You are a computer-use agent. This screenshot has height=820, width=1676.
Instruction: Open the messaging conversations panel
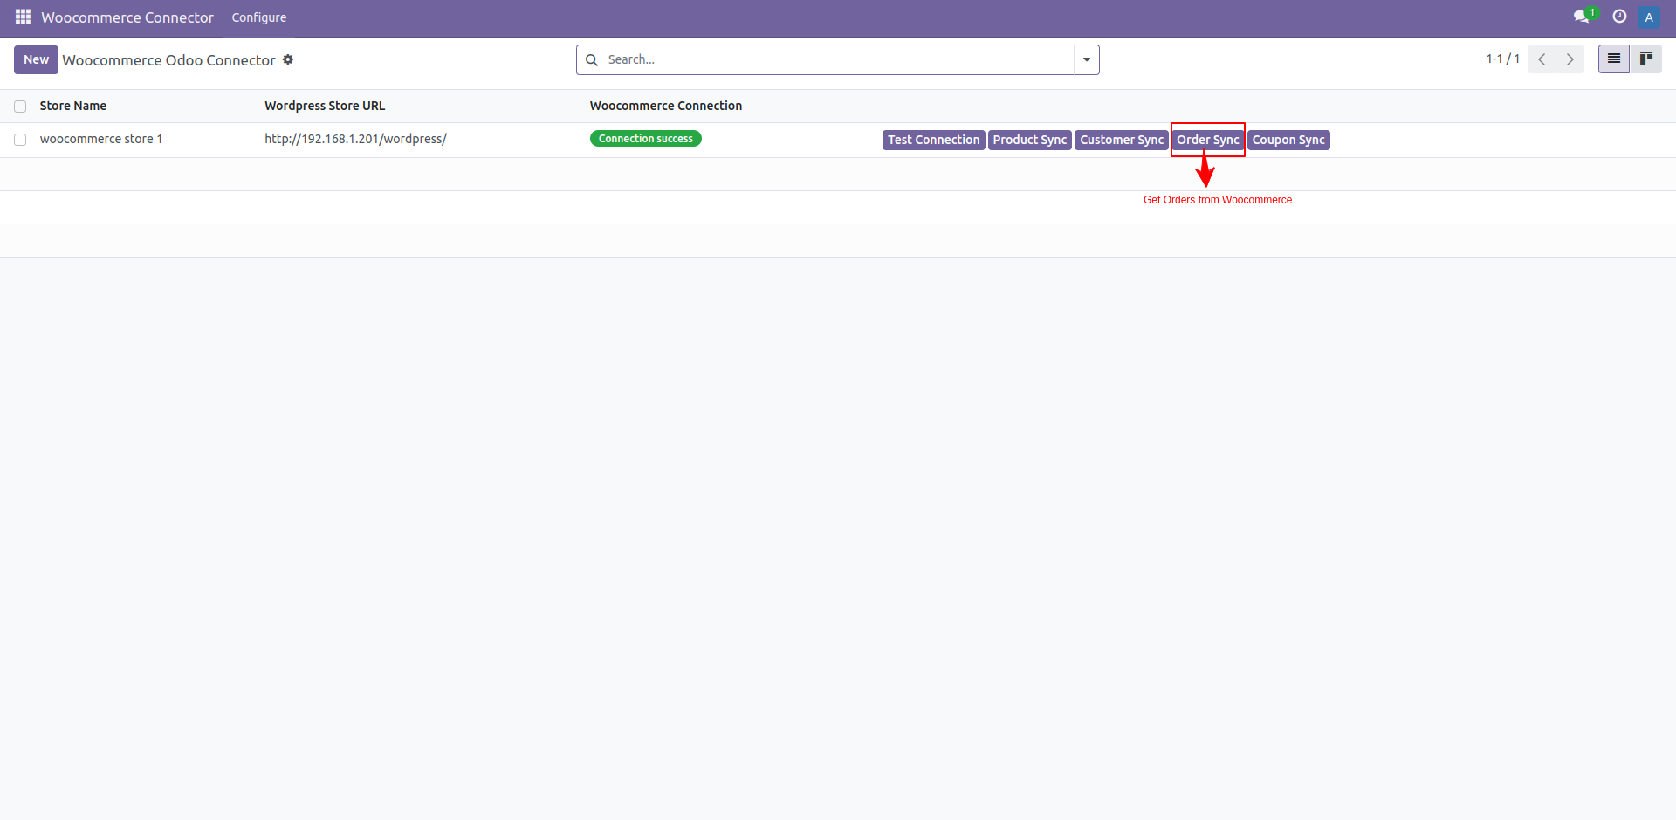pos(1583,17)
